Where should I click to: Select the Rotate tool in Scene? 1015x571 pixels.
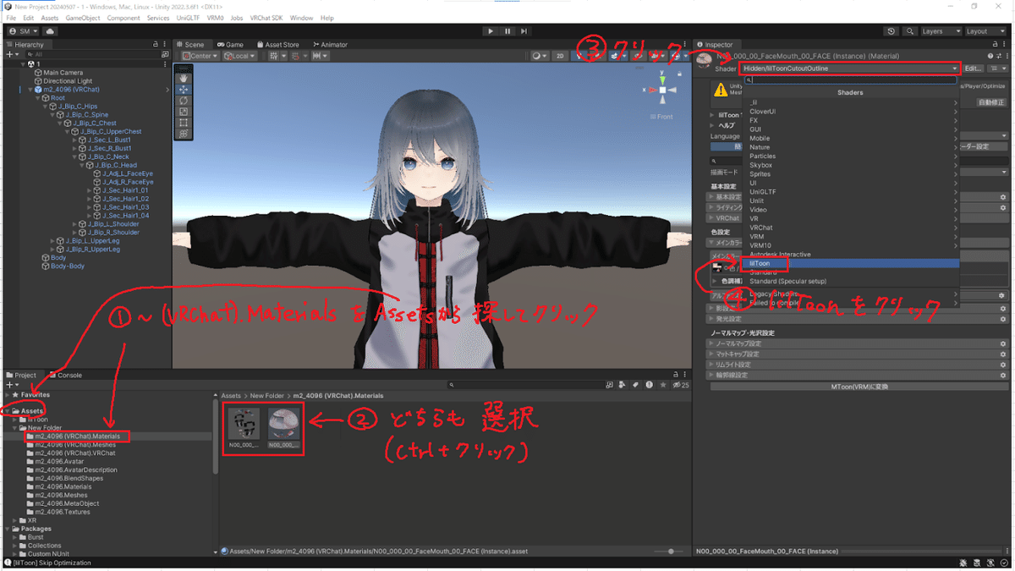pyautogui.click(x=184, y=100)
